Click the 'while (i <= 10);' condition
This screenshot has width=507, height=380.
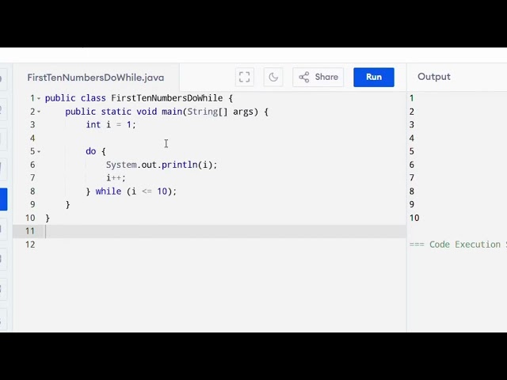coord(135,192)
